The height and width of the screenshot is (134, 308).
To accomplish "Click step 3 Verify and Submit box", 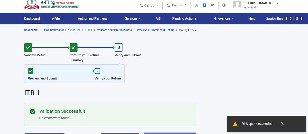I will (119, 47).
